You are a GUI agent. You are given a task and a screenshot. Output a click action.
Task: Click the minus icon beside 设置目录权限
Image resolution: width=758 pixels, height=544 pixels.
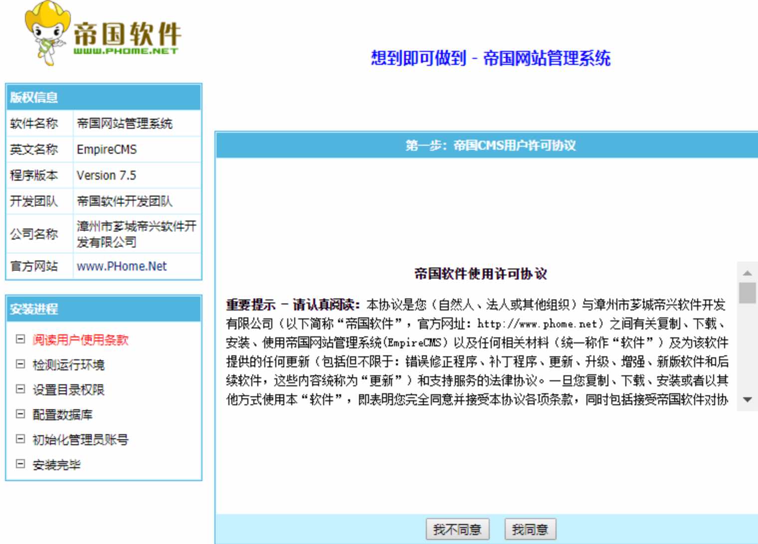tap(20, 389)
